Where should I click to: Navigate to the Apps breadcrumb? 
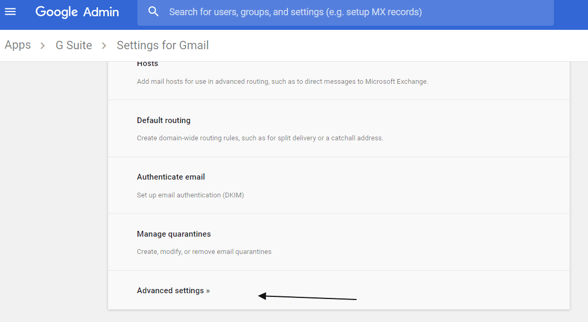(x=17, y=45)
